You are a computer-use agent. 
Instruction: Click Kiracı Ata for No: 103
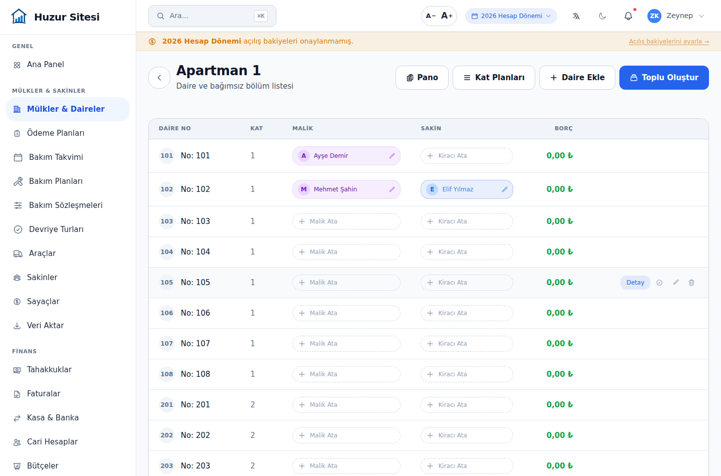click(x=467, y=221)
